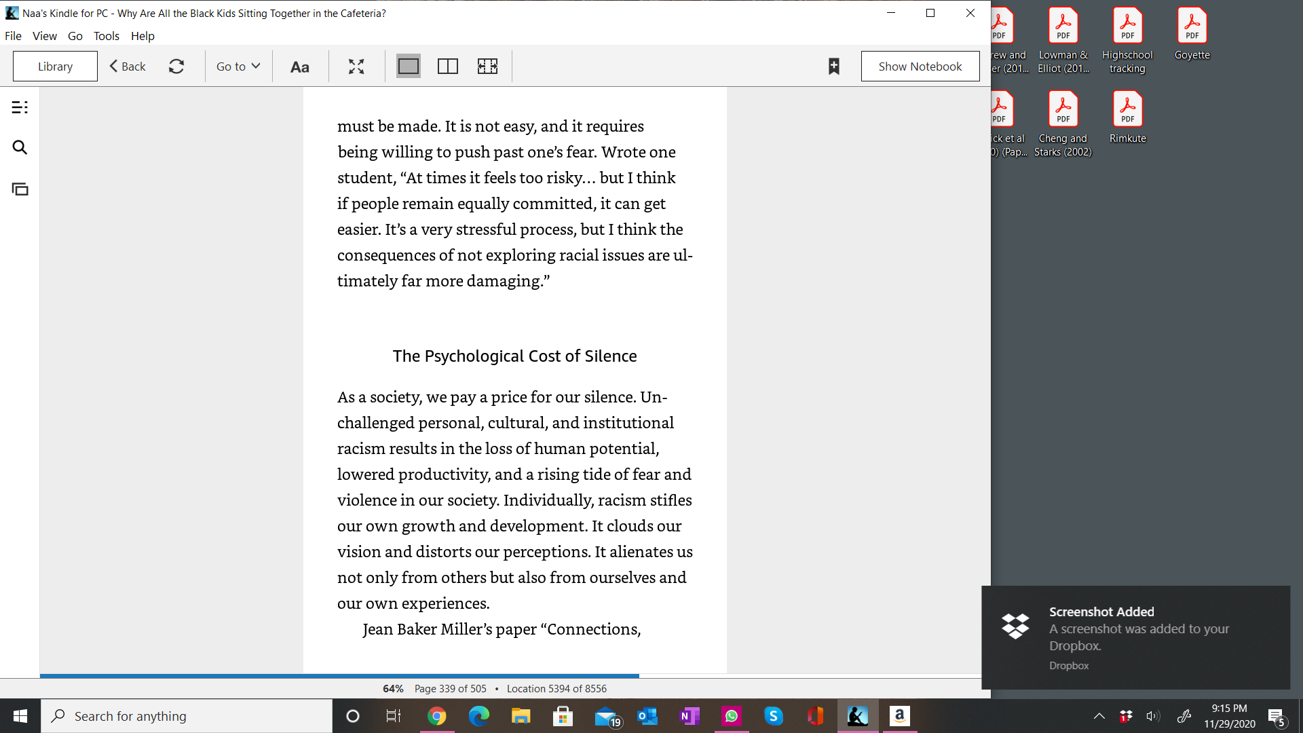This screenshot has height=733, width=1303.
Task: Open Windows Ink pen tray icon
Action: tap(1184, 716)
